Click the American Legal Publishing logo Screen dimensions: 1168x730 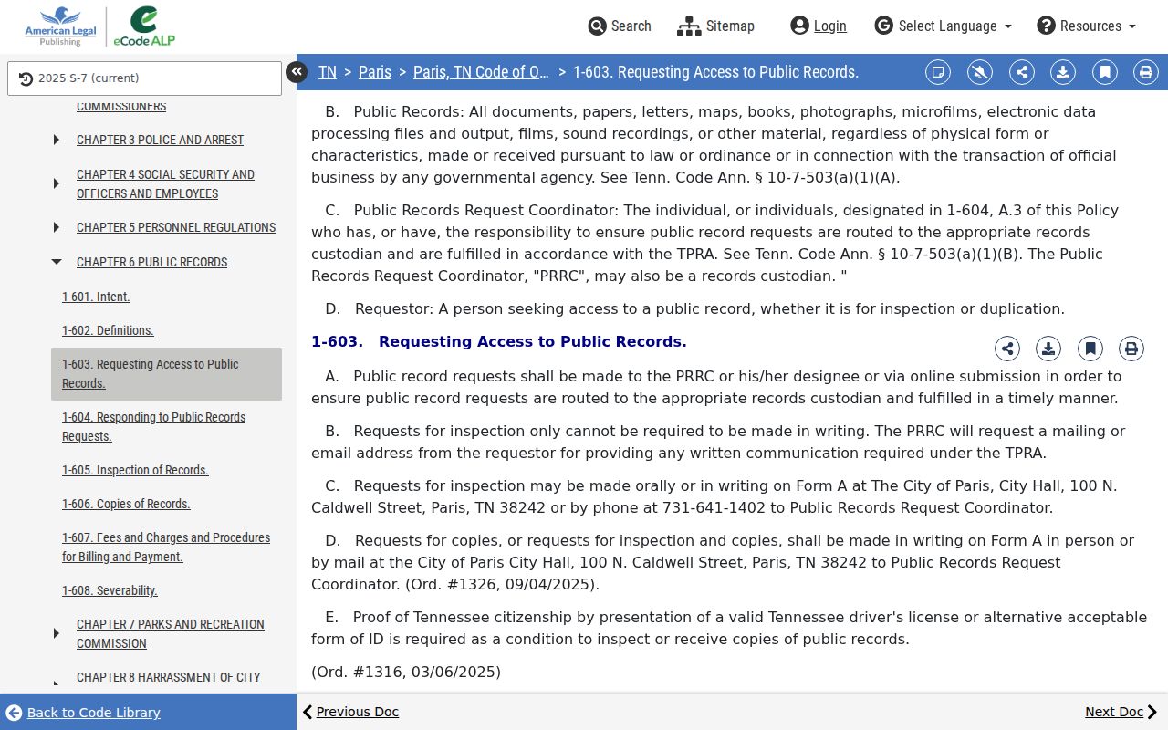point(60,26)
